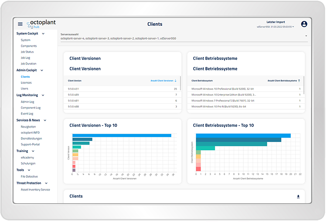Open Job Status in sidebar
The image size is (327, 222).
(x=27, y=52)
